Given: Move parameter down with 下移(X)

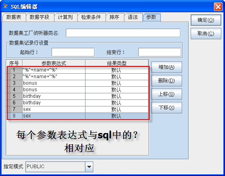Looking at the screenshot, I should click(x=166, y=108).
